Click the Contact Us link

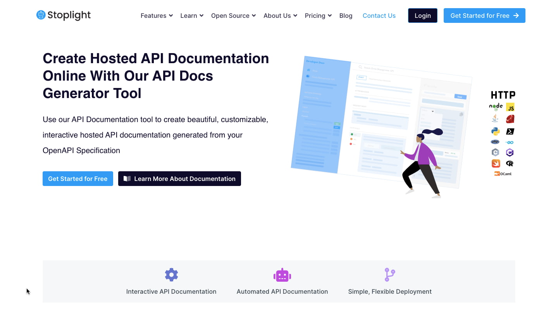(379, 15)
